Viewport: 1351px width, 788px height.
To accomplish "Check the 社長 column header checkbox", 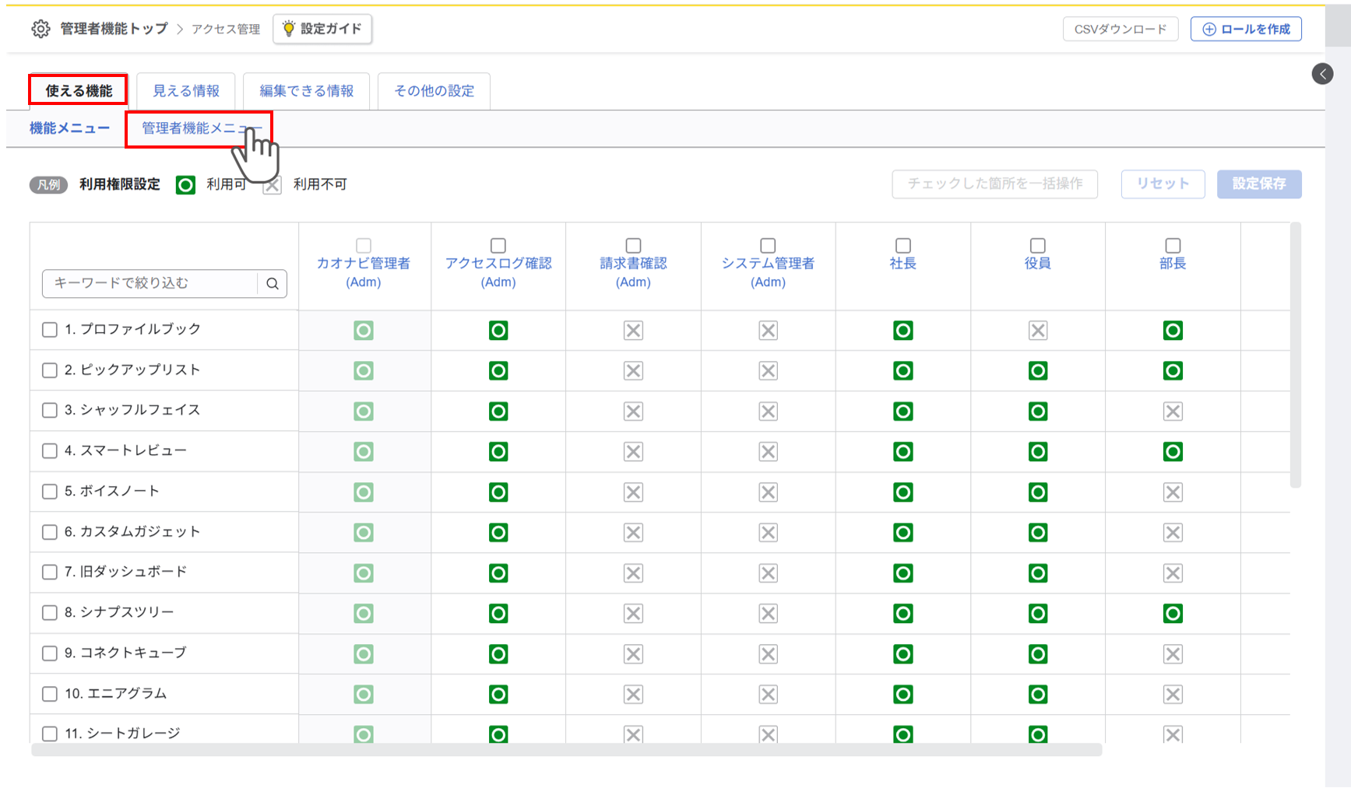I will (902, 246).
